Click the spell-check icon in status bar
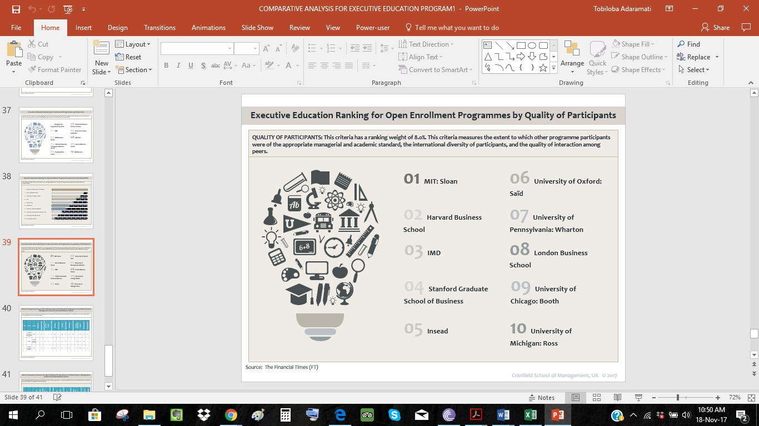Viewport: 759px width, 426px height. tap(57, 397)
